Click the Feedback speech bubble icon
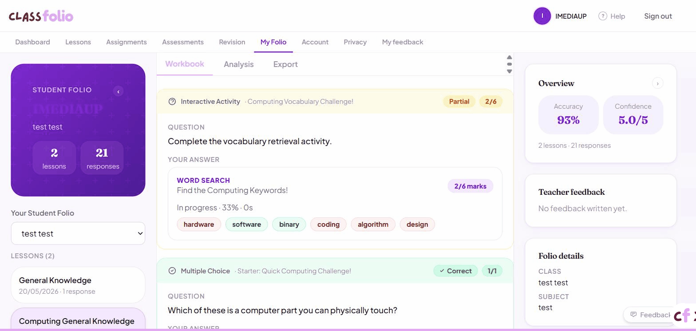 [633, 315]
